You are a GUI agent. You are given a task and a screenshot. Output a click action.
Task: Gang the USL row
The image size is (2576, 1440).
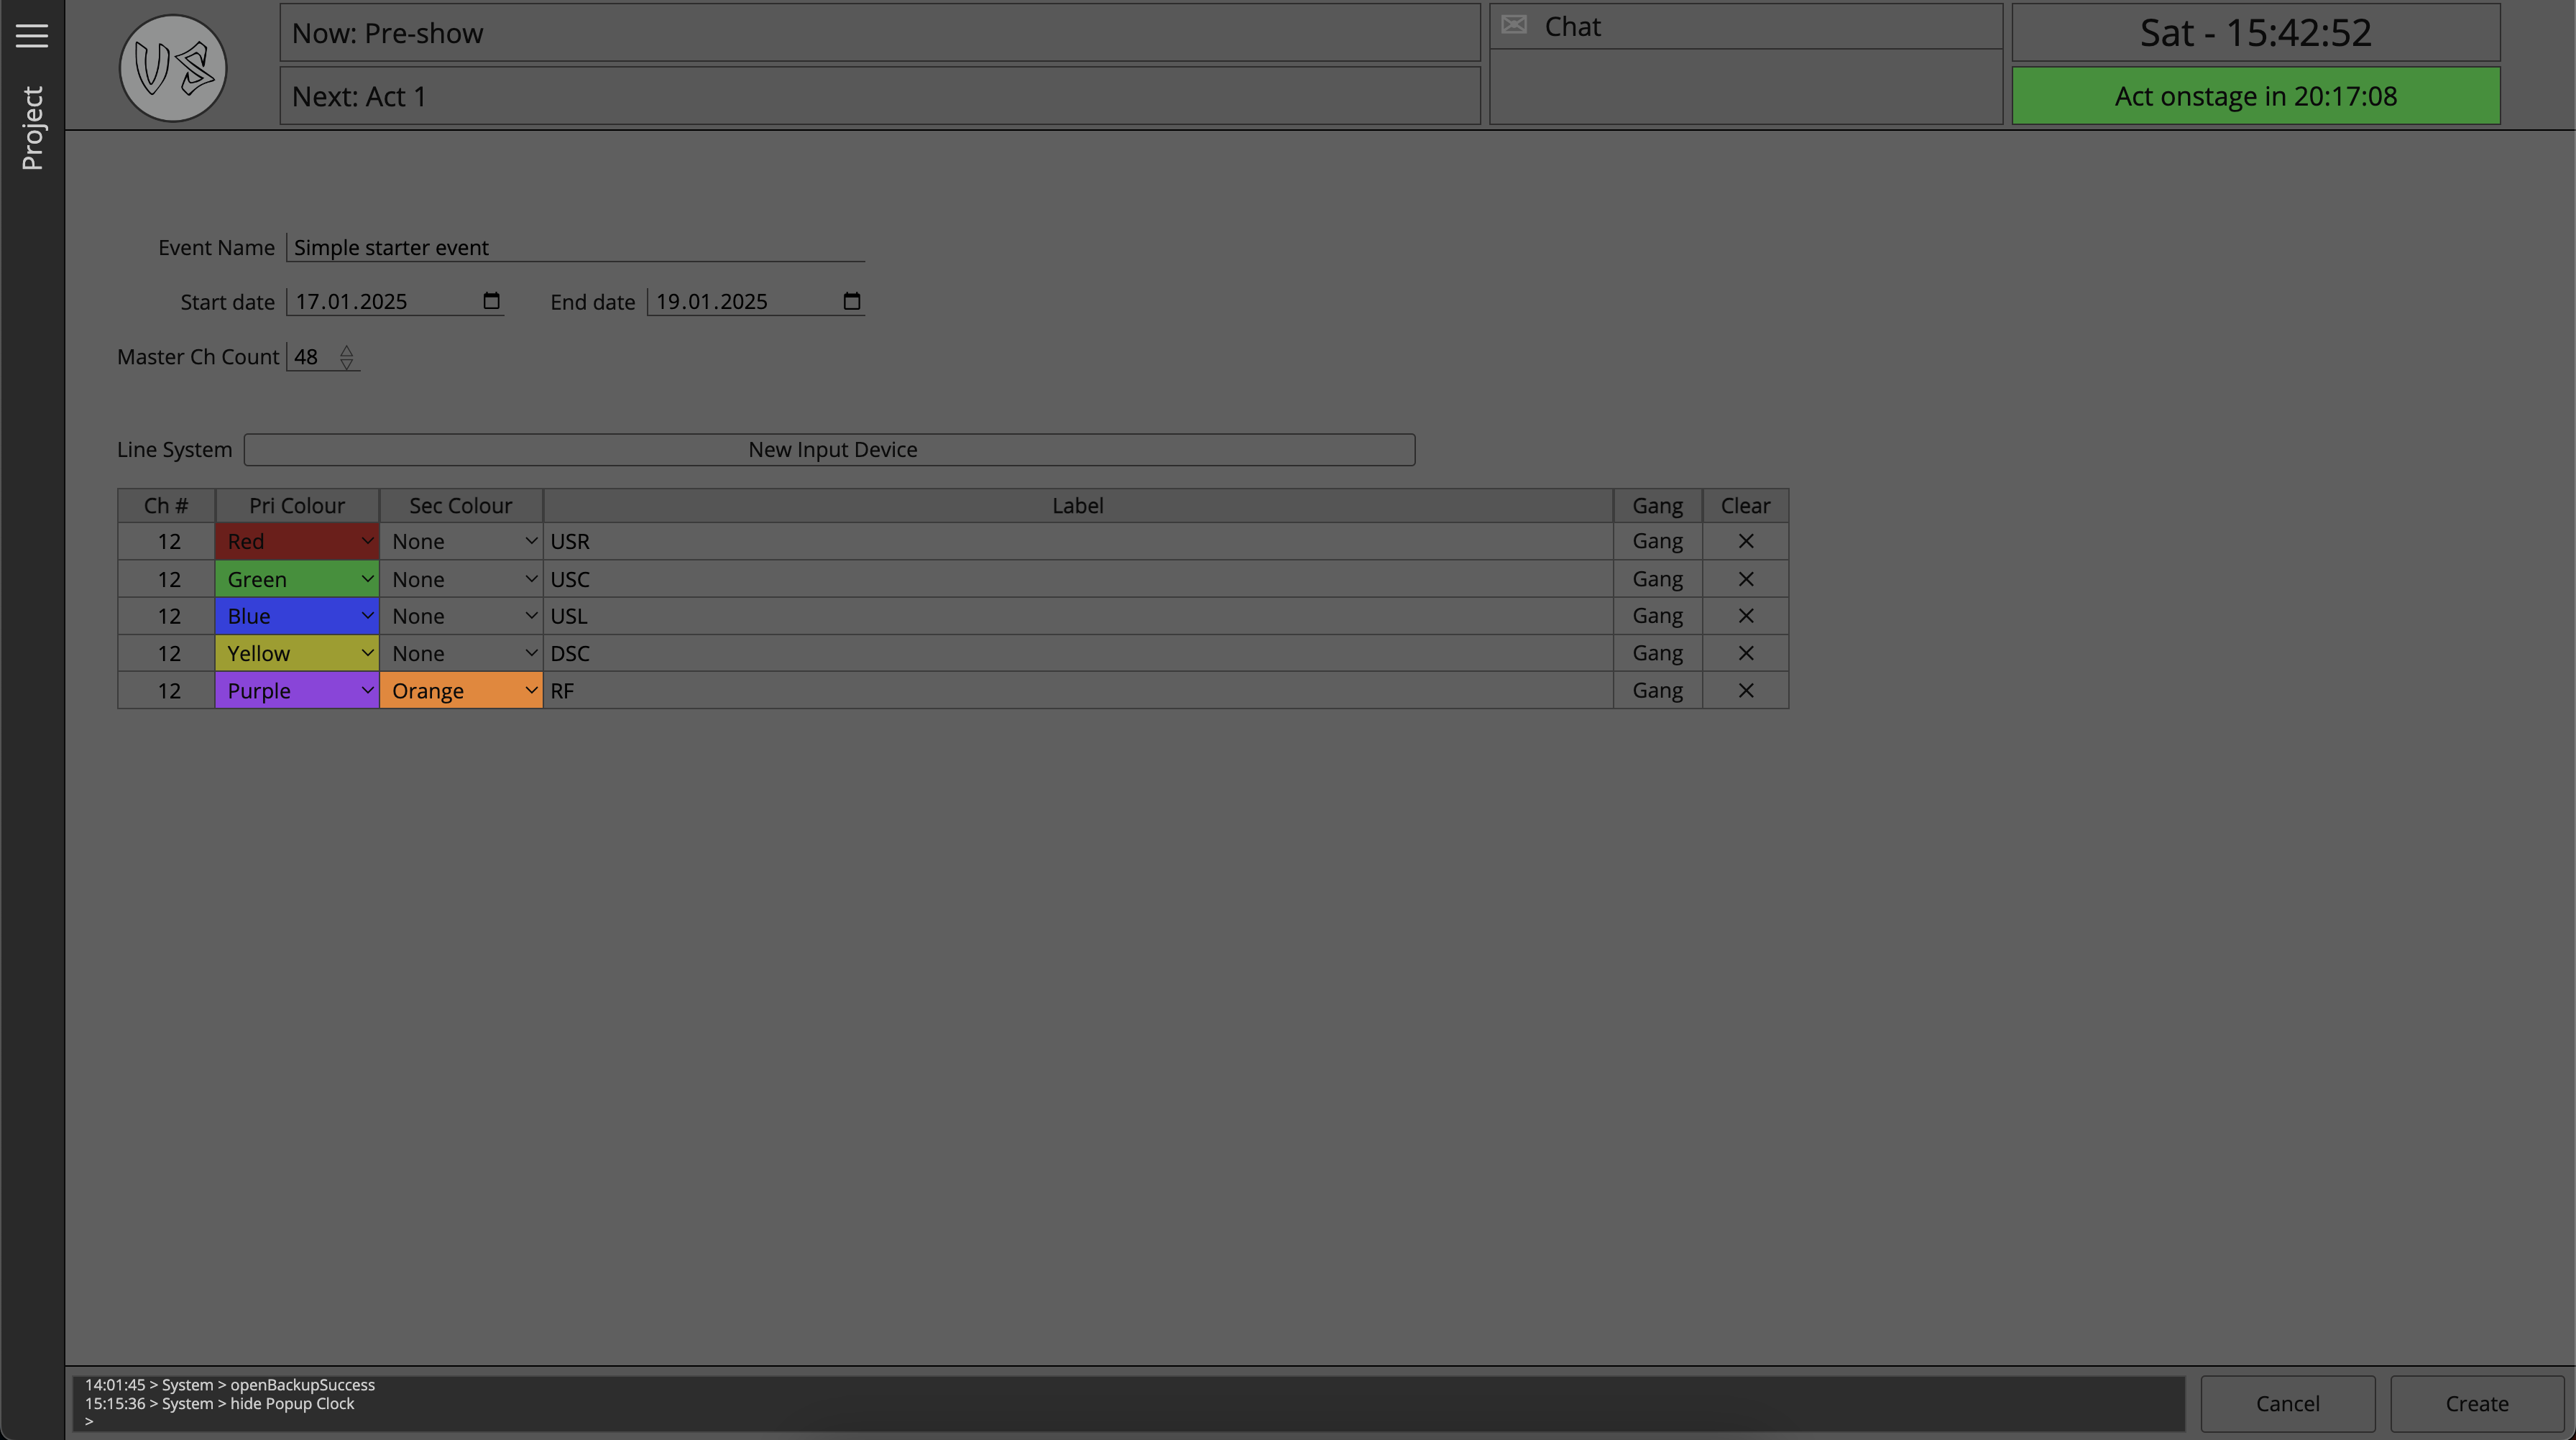pos(1658,616)
